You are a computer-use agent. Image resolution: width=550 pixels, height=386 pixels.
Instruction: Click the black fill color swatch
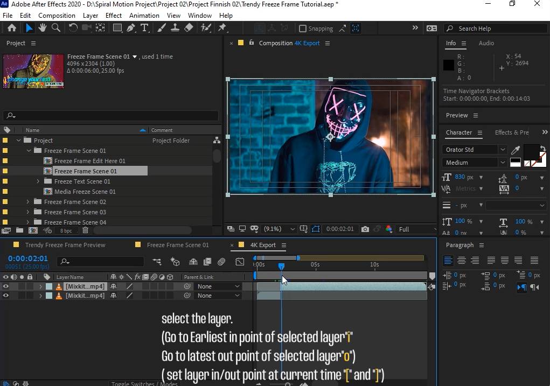tap(531, 152)
